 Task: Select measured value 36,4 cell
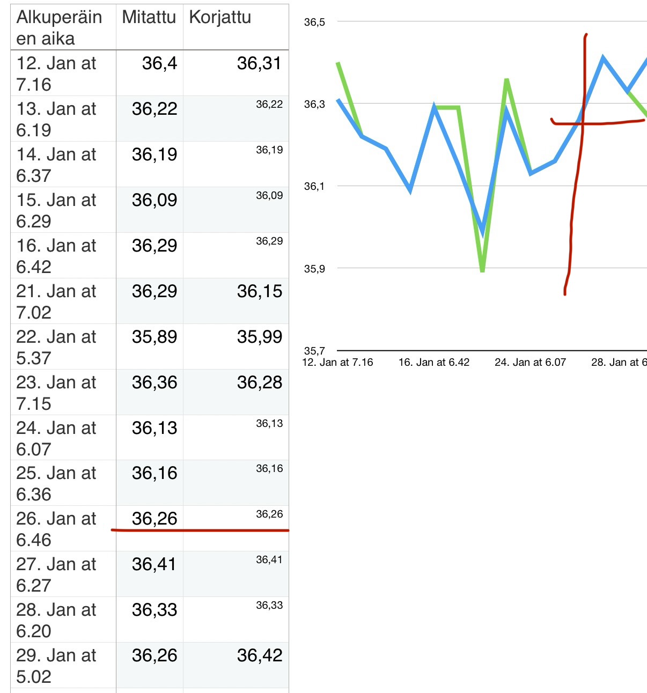[x=149, y=73]
